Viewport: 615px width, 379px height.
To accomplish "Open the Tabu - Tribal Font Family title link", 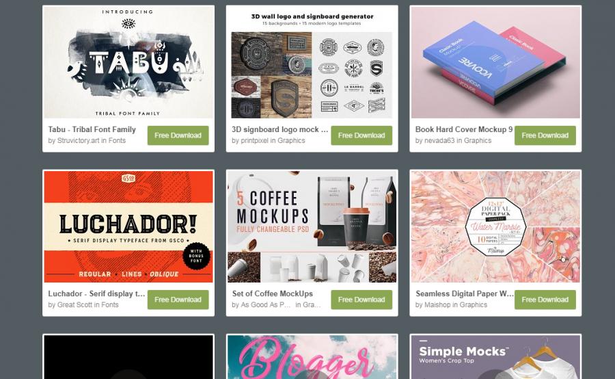I will 92,129.
